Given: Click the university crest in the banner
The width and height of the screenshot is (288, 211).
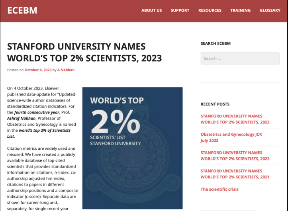Looking at the screenshot, I should [x=132, y=179].
